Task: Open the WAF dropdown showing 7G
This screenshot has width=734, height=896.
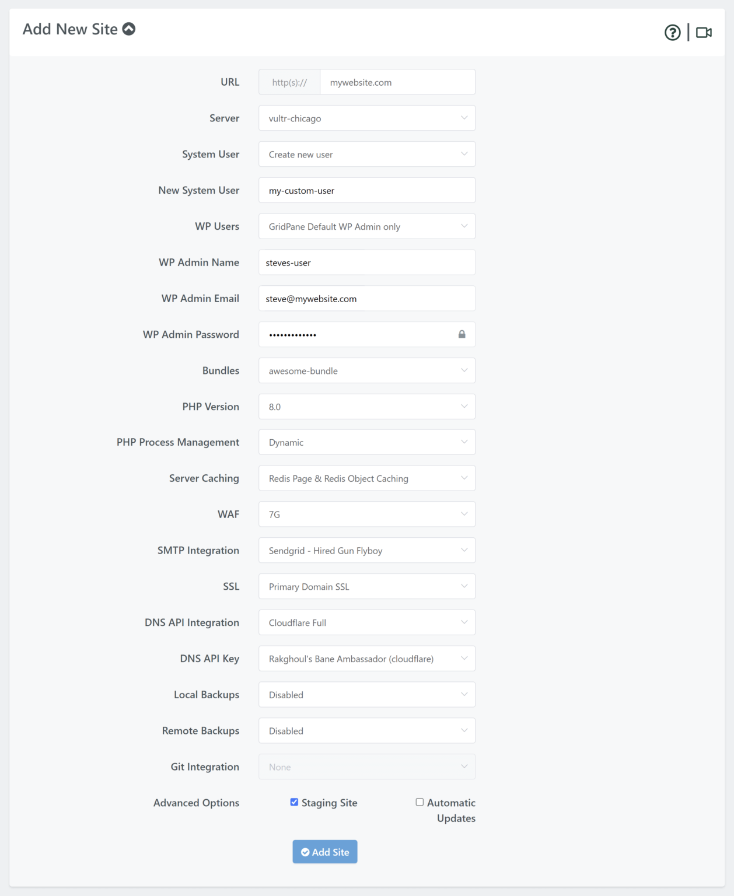Action: (x=366, y=514)
